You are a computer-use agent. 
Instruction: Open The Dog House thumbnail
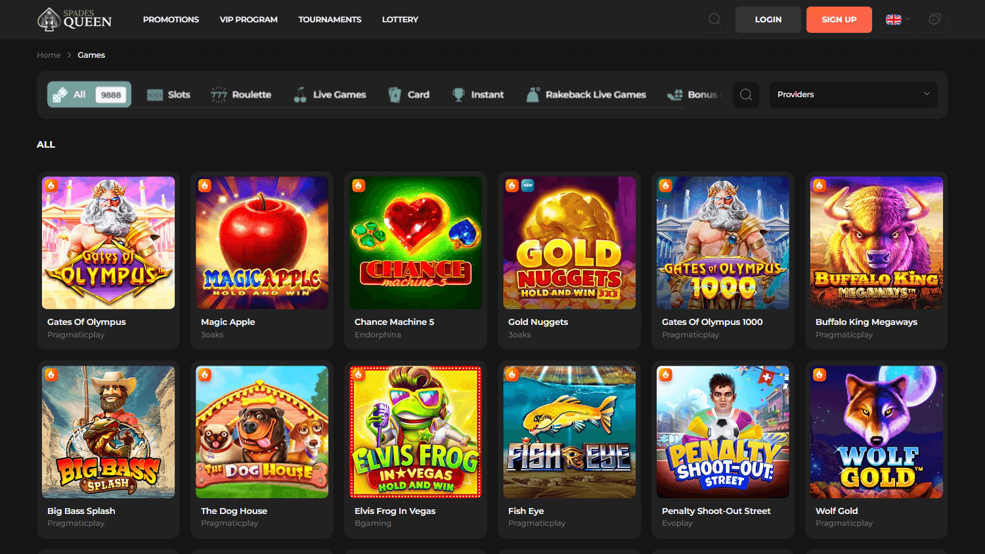pos(262,432)
